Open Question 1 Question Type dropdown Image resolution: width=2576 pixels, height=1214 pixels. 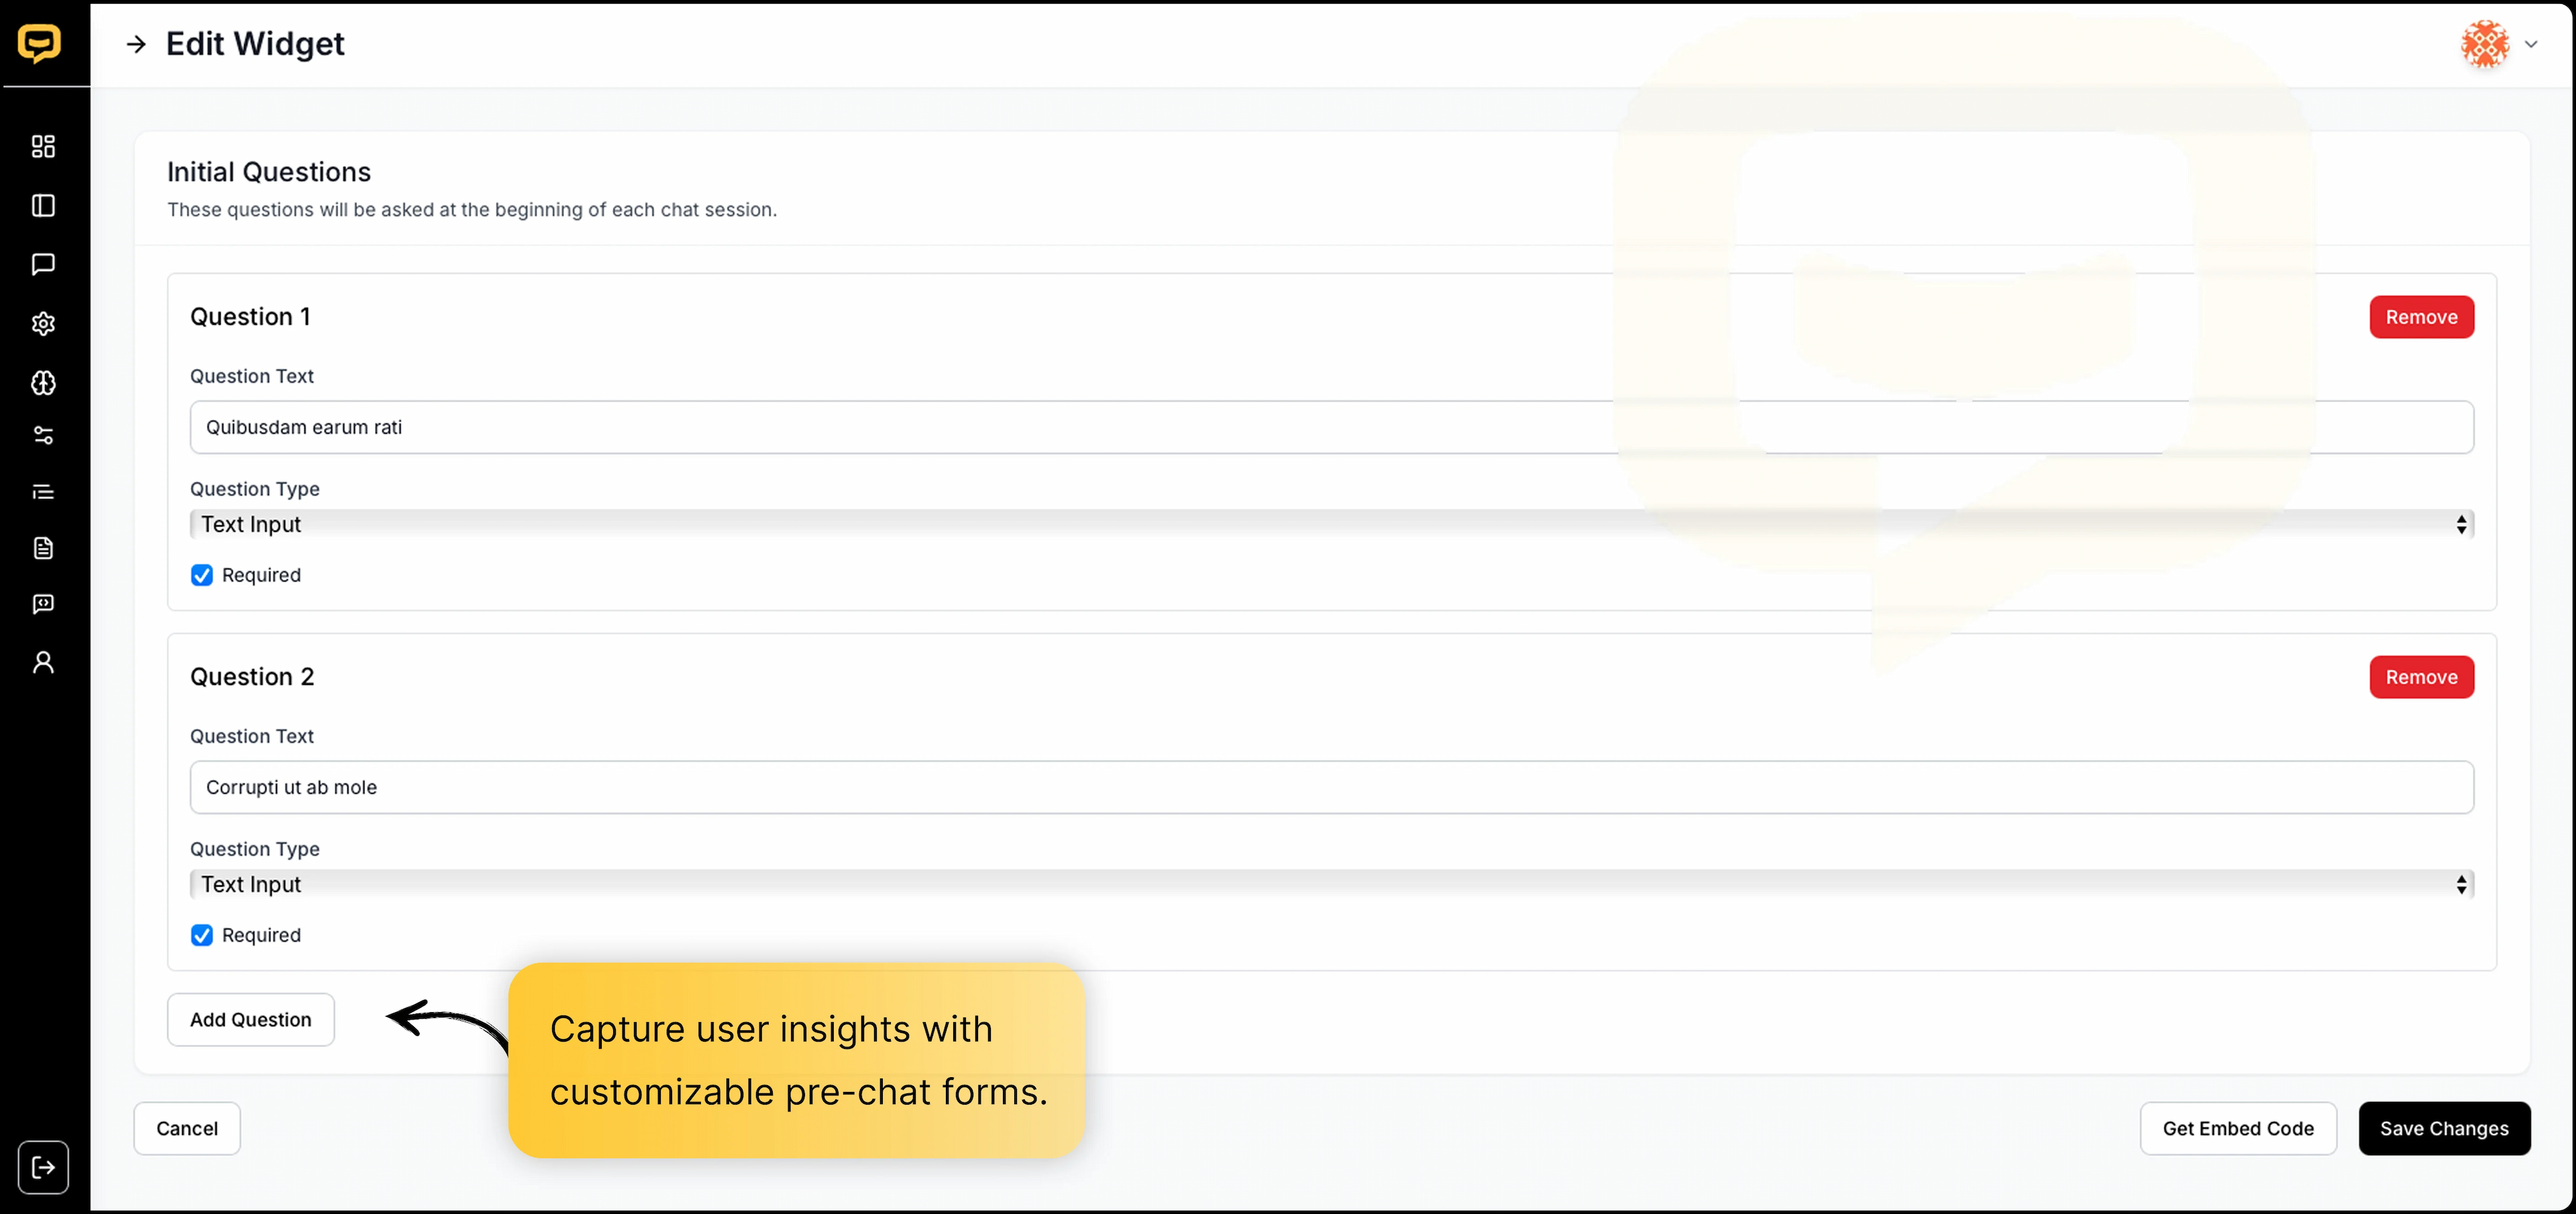coord(1331,524)
